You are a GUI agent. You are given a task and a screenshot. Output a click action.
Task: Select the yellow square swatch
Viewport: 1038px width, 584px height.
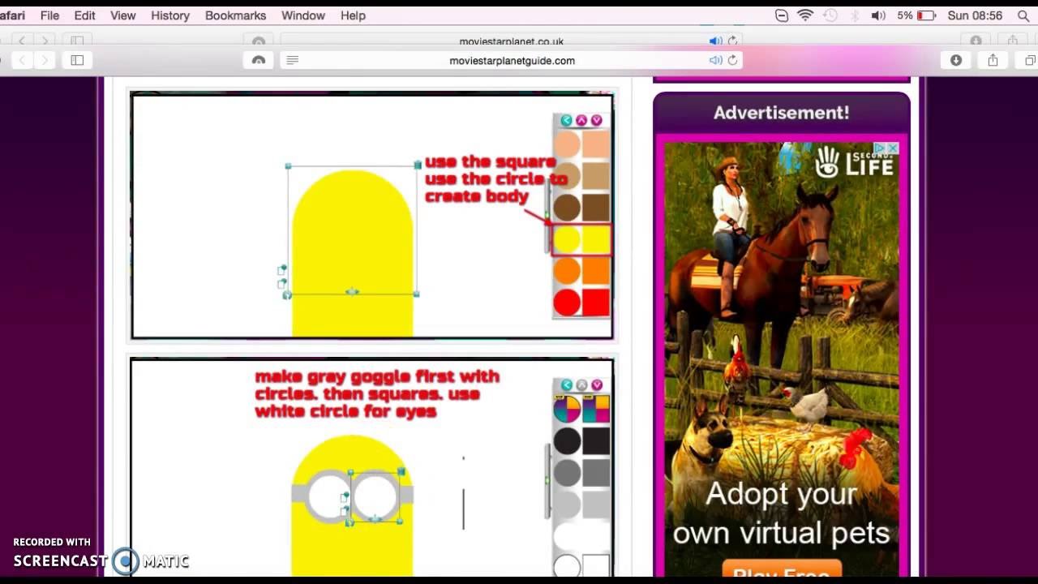596,240
